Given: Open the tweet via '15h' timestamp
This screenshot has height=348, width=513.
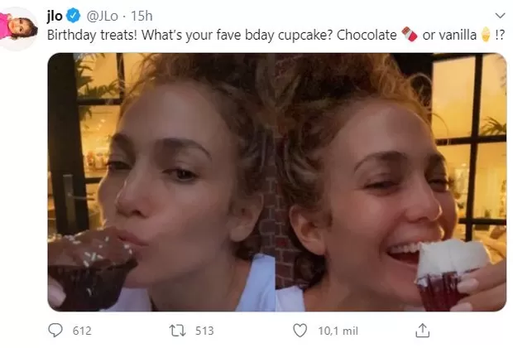Looking at the screenshot, I should pos(142,16).
